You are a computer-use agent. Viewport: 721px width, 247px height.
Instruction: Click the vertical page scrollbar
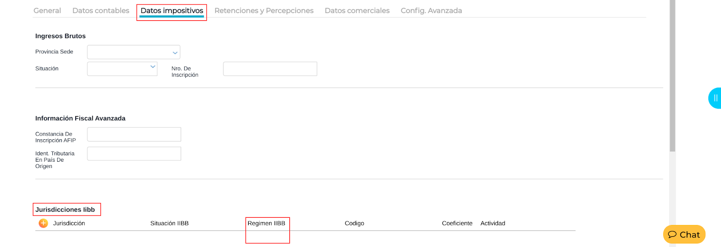(672, 76)
